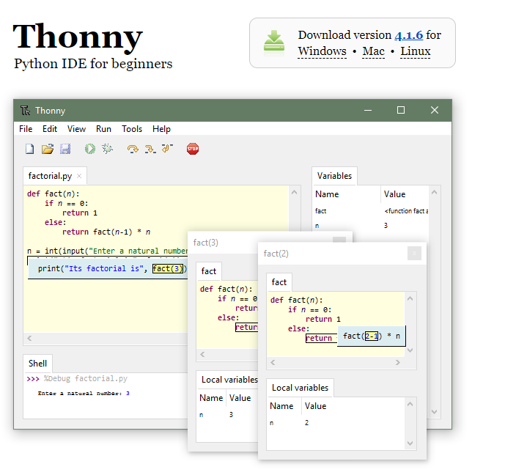
Task: Choose the Windows download link
Action: (322, 51)
